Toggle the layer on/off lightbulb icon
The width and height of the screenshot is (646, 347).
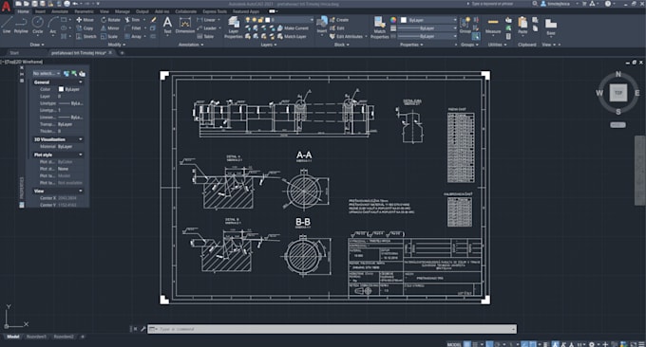(248, 20)
